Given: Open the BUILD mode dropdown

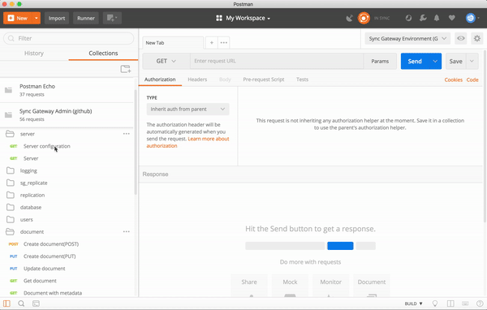Looking at the screenshot, I should (x=413, y=304).
